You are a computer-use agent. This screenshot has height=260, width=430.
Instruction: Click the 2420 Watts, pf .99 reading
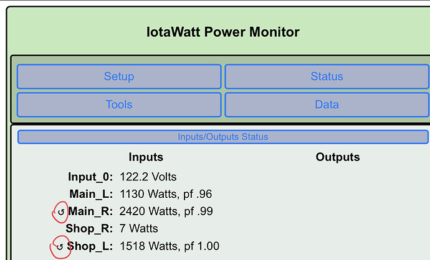tap(166, 211)
